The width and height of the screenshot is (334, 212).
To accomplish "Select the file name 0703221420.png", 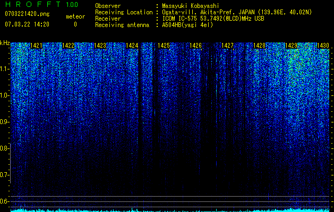I will [x=27, y=14].
